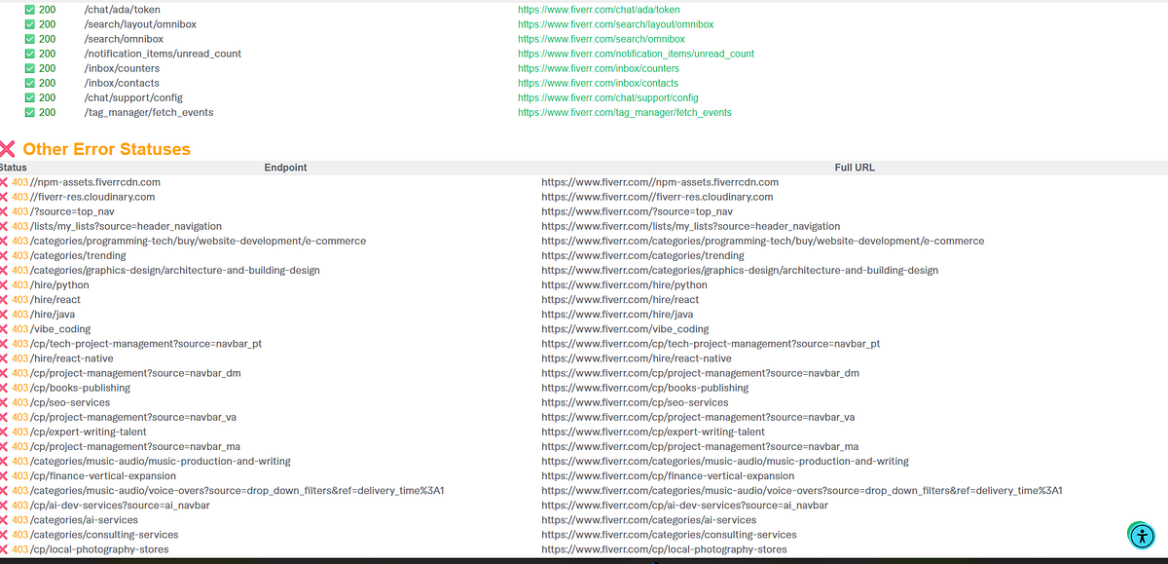
Task: Click the green checkmark beside /inbox/counters
Action: click(x=29, y=68)
